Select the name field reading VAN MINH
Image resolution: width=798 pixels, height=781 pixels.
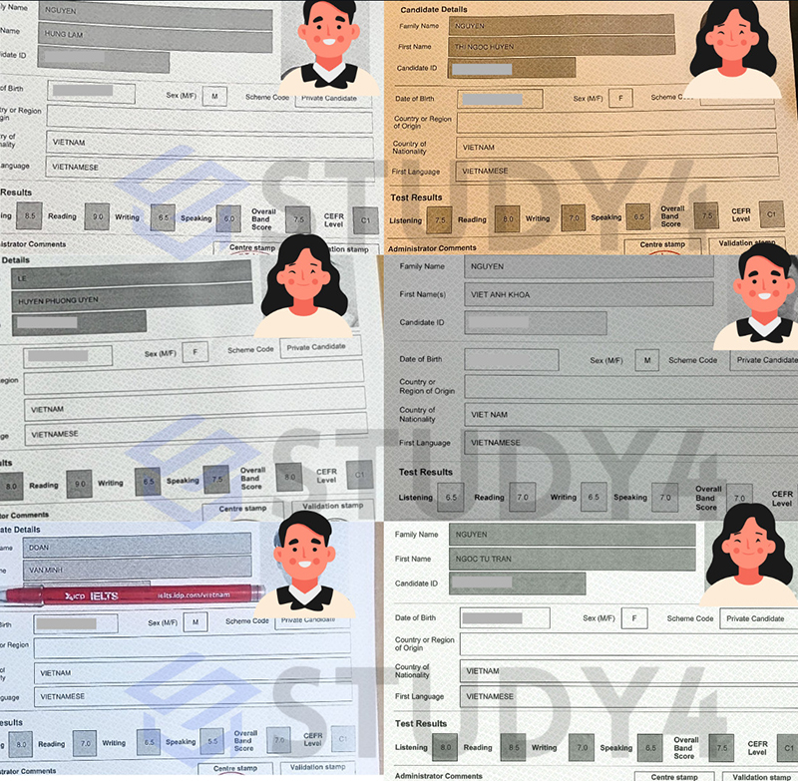point(137,569)
